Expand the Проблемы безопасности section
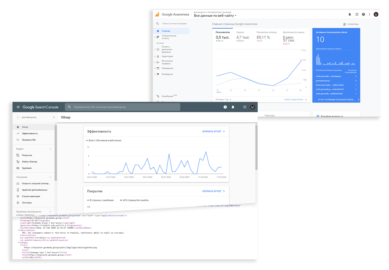The width and height of the screenshot is (389, 270). (50, 212)
